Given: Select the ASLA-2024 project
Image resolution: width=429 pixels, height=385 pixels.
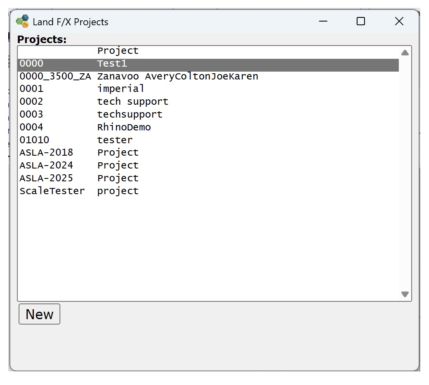Looking at the screenshot, I should (x=124, y=165).
